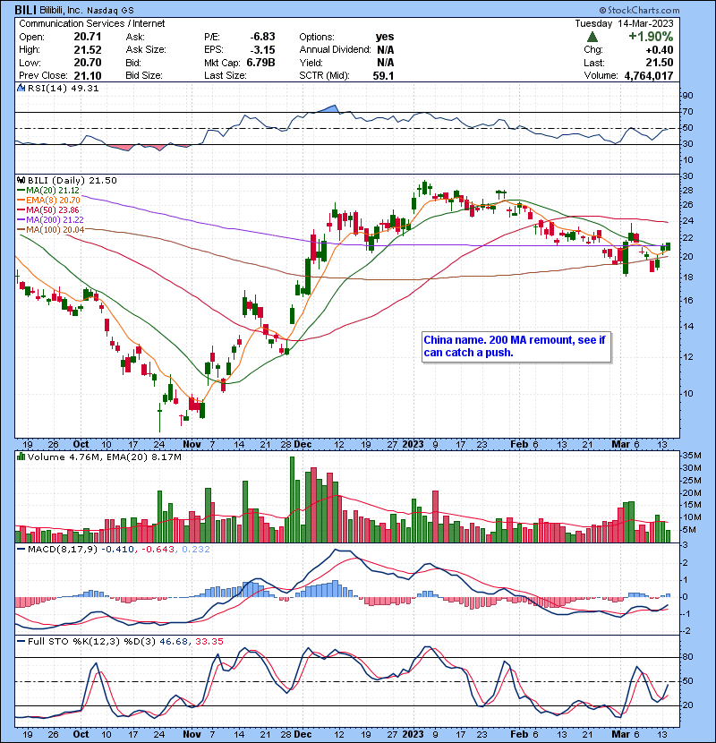Click the tallest green volume bar
This screenshot has width=716, height=743.
tap(292, 500)
